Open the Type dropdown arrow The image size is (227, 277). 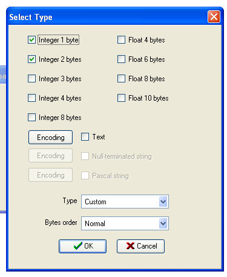(x=163, y=201)
